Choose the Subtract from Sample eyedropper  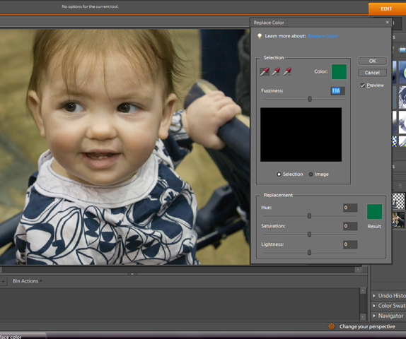[x=287, y=71]
